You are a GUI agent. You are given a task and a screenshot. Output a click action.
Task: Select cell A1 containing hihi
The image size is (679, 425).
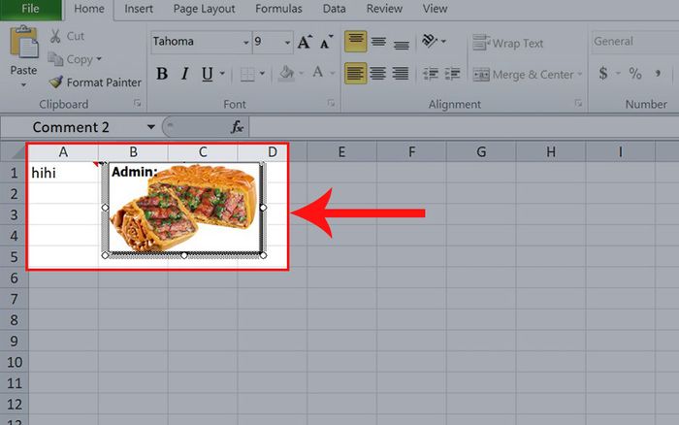coord(63,173)
